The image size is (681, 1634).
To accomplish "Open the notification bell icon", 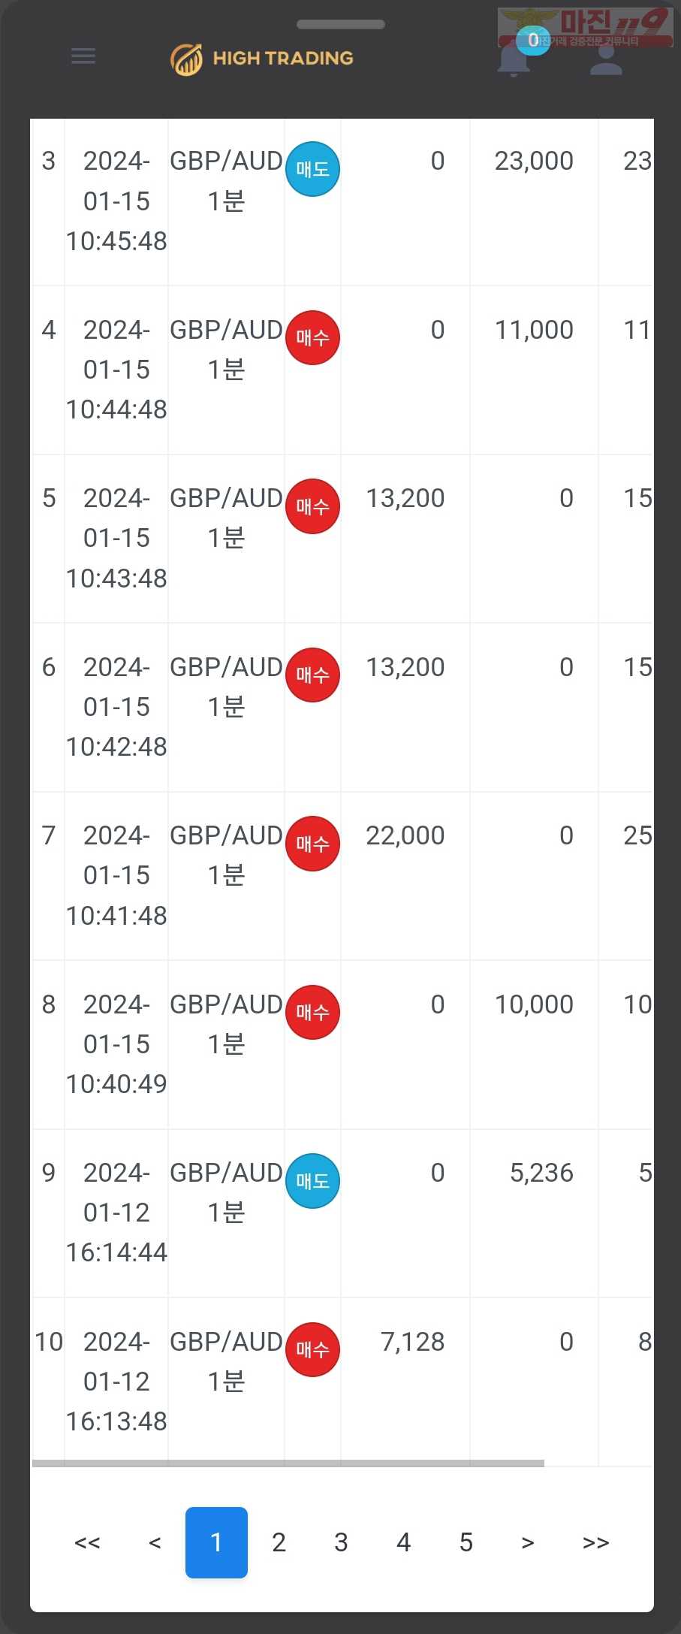I will pos(514,57).
